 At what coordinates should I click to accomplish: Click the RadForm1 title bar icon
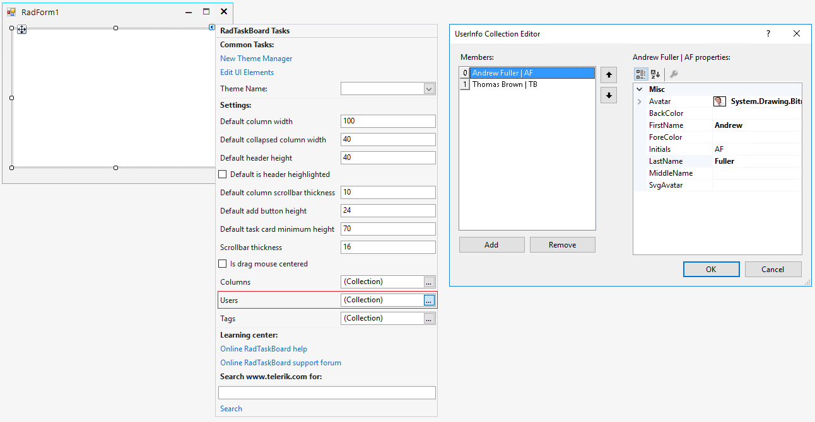(x=11, y=11)
